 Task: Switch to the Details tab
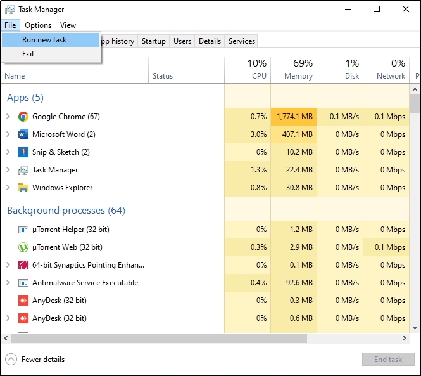pos(210,41)
